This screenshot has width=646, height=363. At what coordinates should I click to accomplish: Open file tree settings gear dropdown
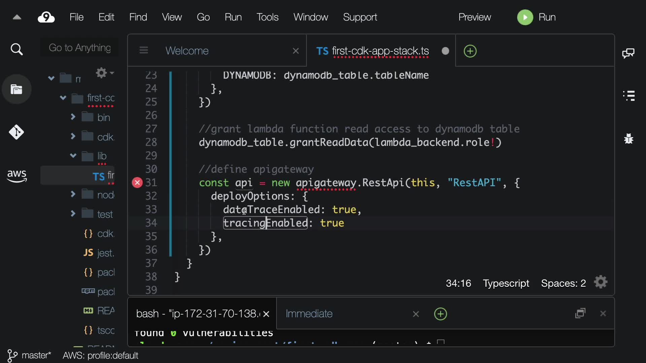coord(104,73)
